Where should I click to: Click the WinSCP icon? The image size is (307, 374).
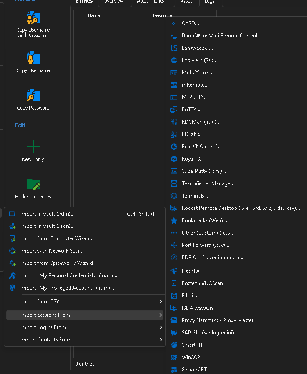pos(174,357)
